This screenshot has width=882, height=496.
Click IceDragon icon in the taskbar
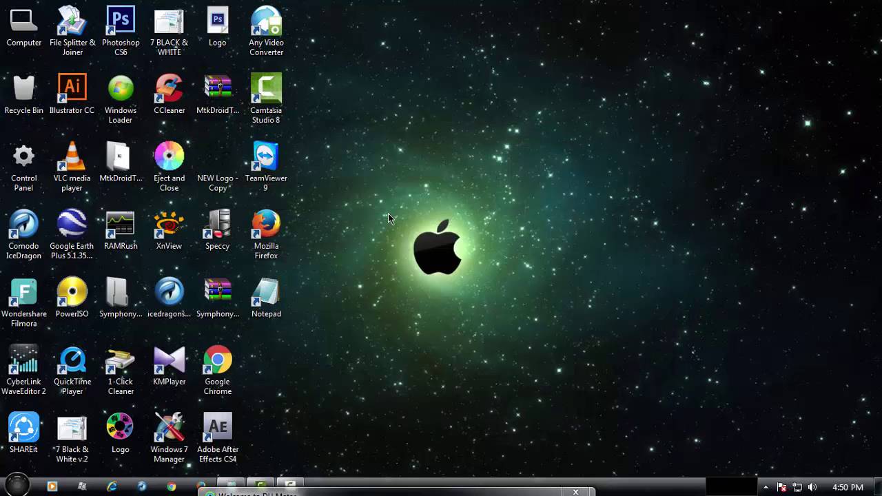[141, 486]
